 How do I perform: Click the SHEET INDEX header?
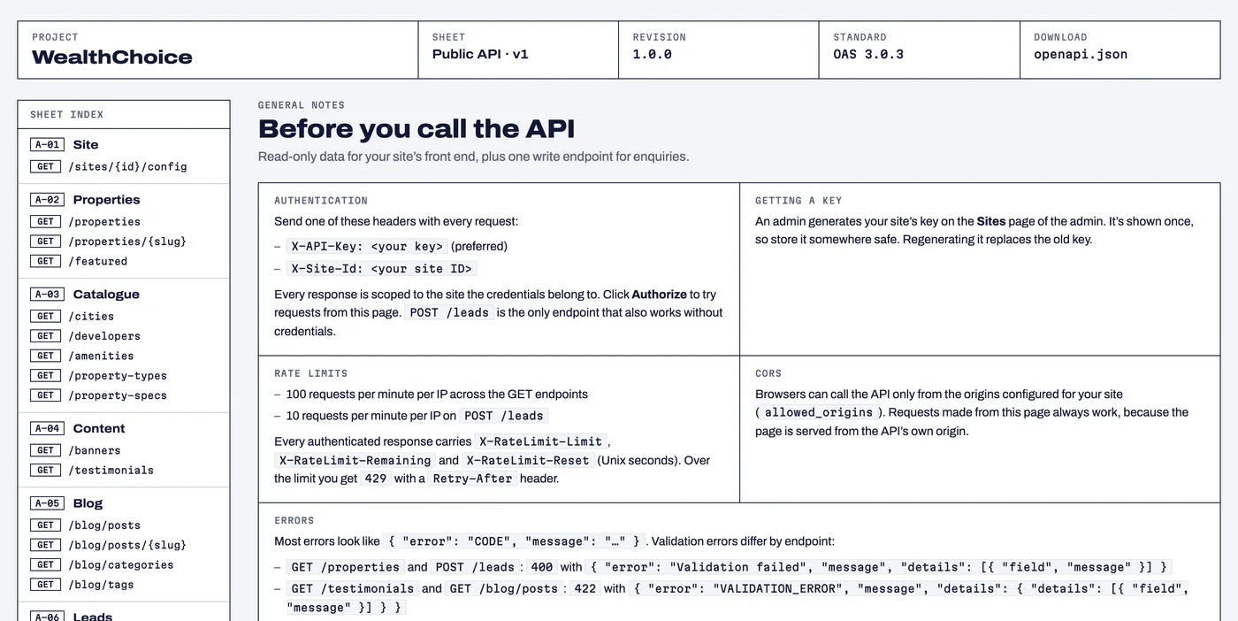pos(66,115)
